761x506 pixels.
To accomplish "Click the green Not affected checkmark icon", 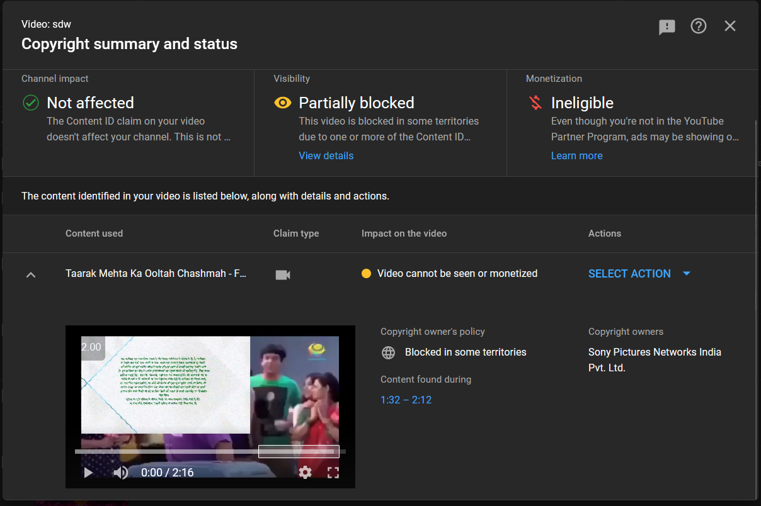I will tap(31, 103).
